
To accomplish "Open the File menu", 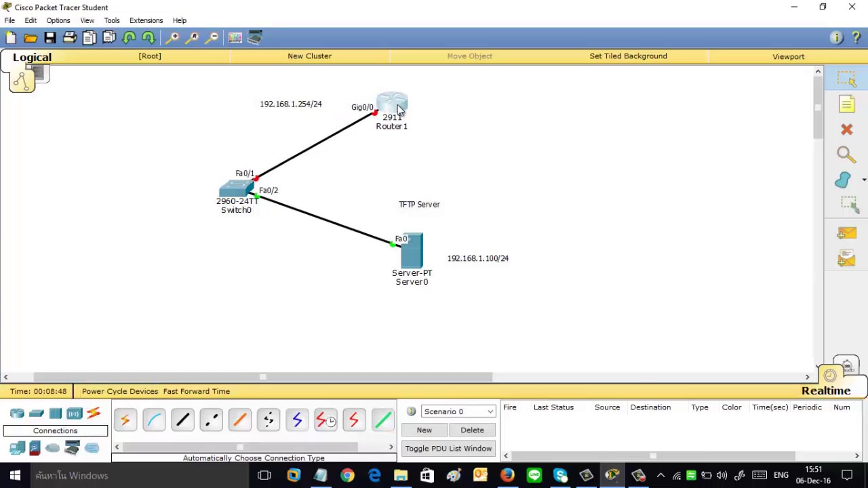I will click(x=9, y=20).
